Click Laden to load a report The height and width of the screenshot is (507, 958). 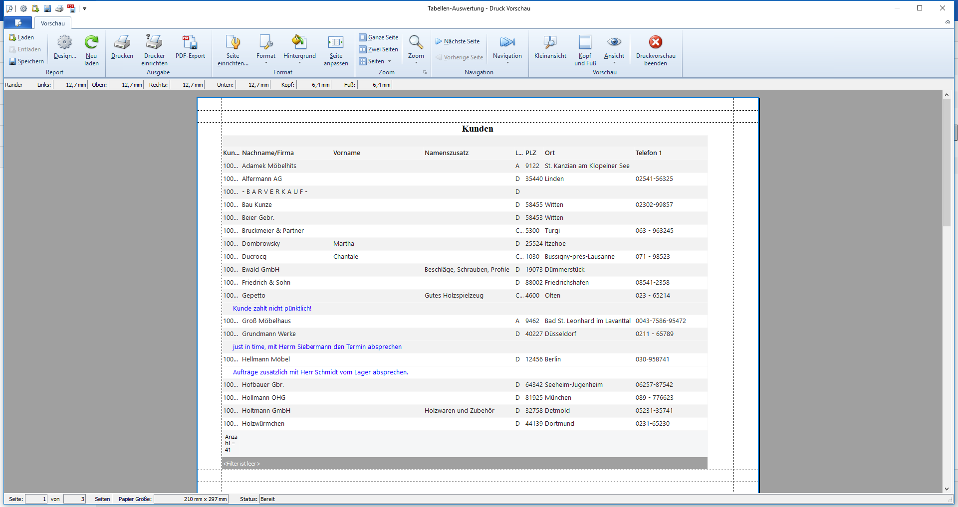click(x=21, y=37)
